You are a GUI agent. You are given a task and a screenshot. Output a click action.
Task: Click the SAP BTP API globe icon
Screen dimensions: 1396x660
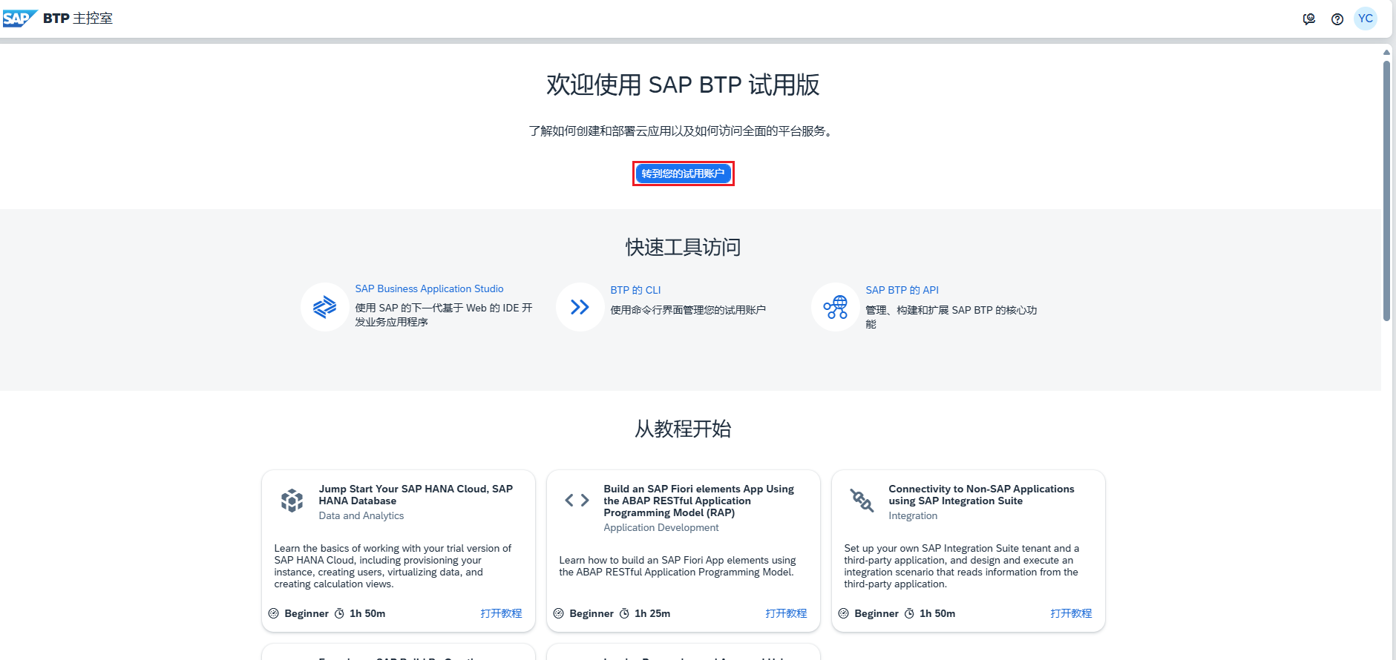click(x=835, y=307)
